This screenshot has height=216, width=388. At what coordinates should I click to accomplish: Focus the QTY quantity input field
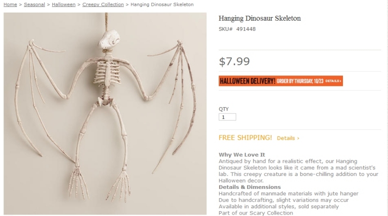point(227,117)
